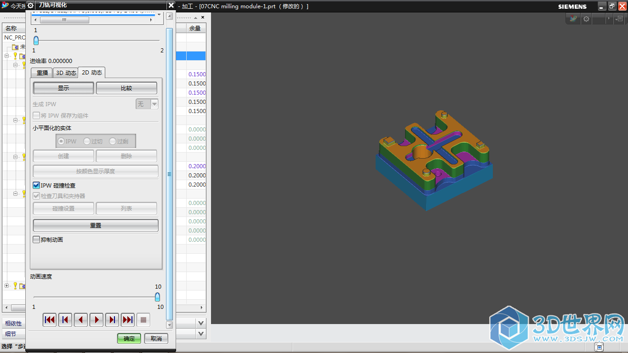Click the 删除 button

tap(126, 156)
